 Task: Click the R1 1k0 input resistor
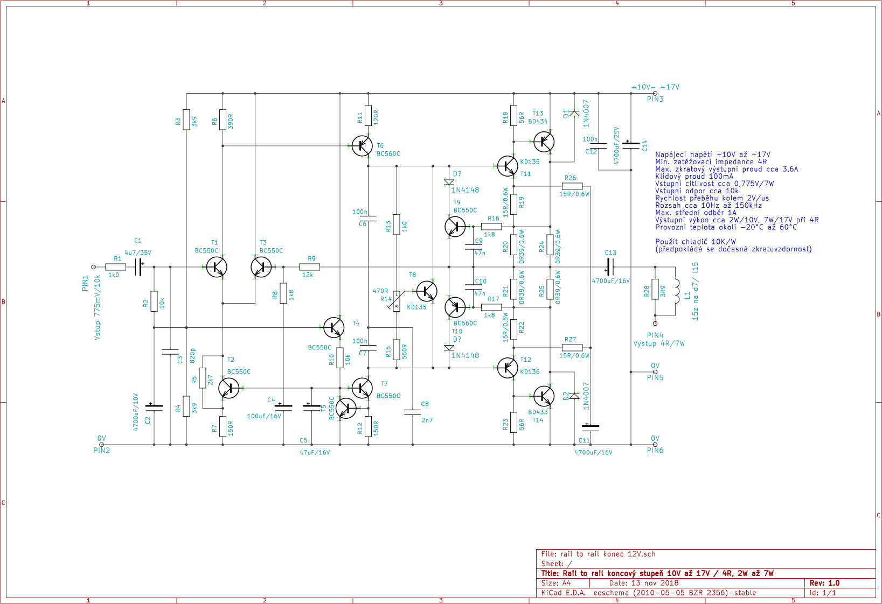point(115,267)
